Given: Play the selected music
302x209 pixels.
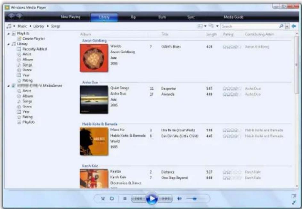Looking at the screenshot, I should point(152,198).
